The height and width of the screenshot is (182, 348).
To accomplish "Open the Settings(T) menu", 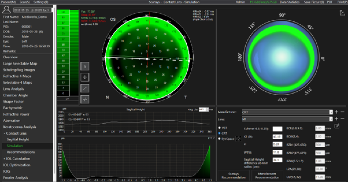I will click(x=40, y=2).
